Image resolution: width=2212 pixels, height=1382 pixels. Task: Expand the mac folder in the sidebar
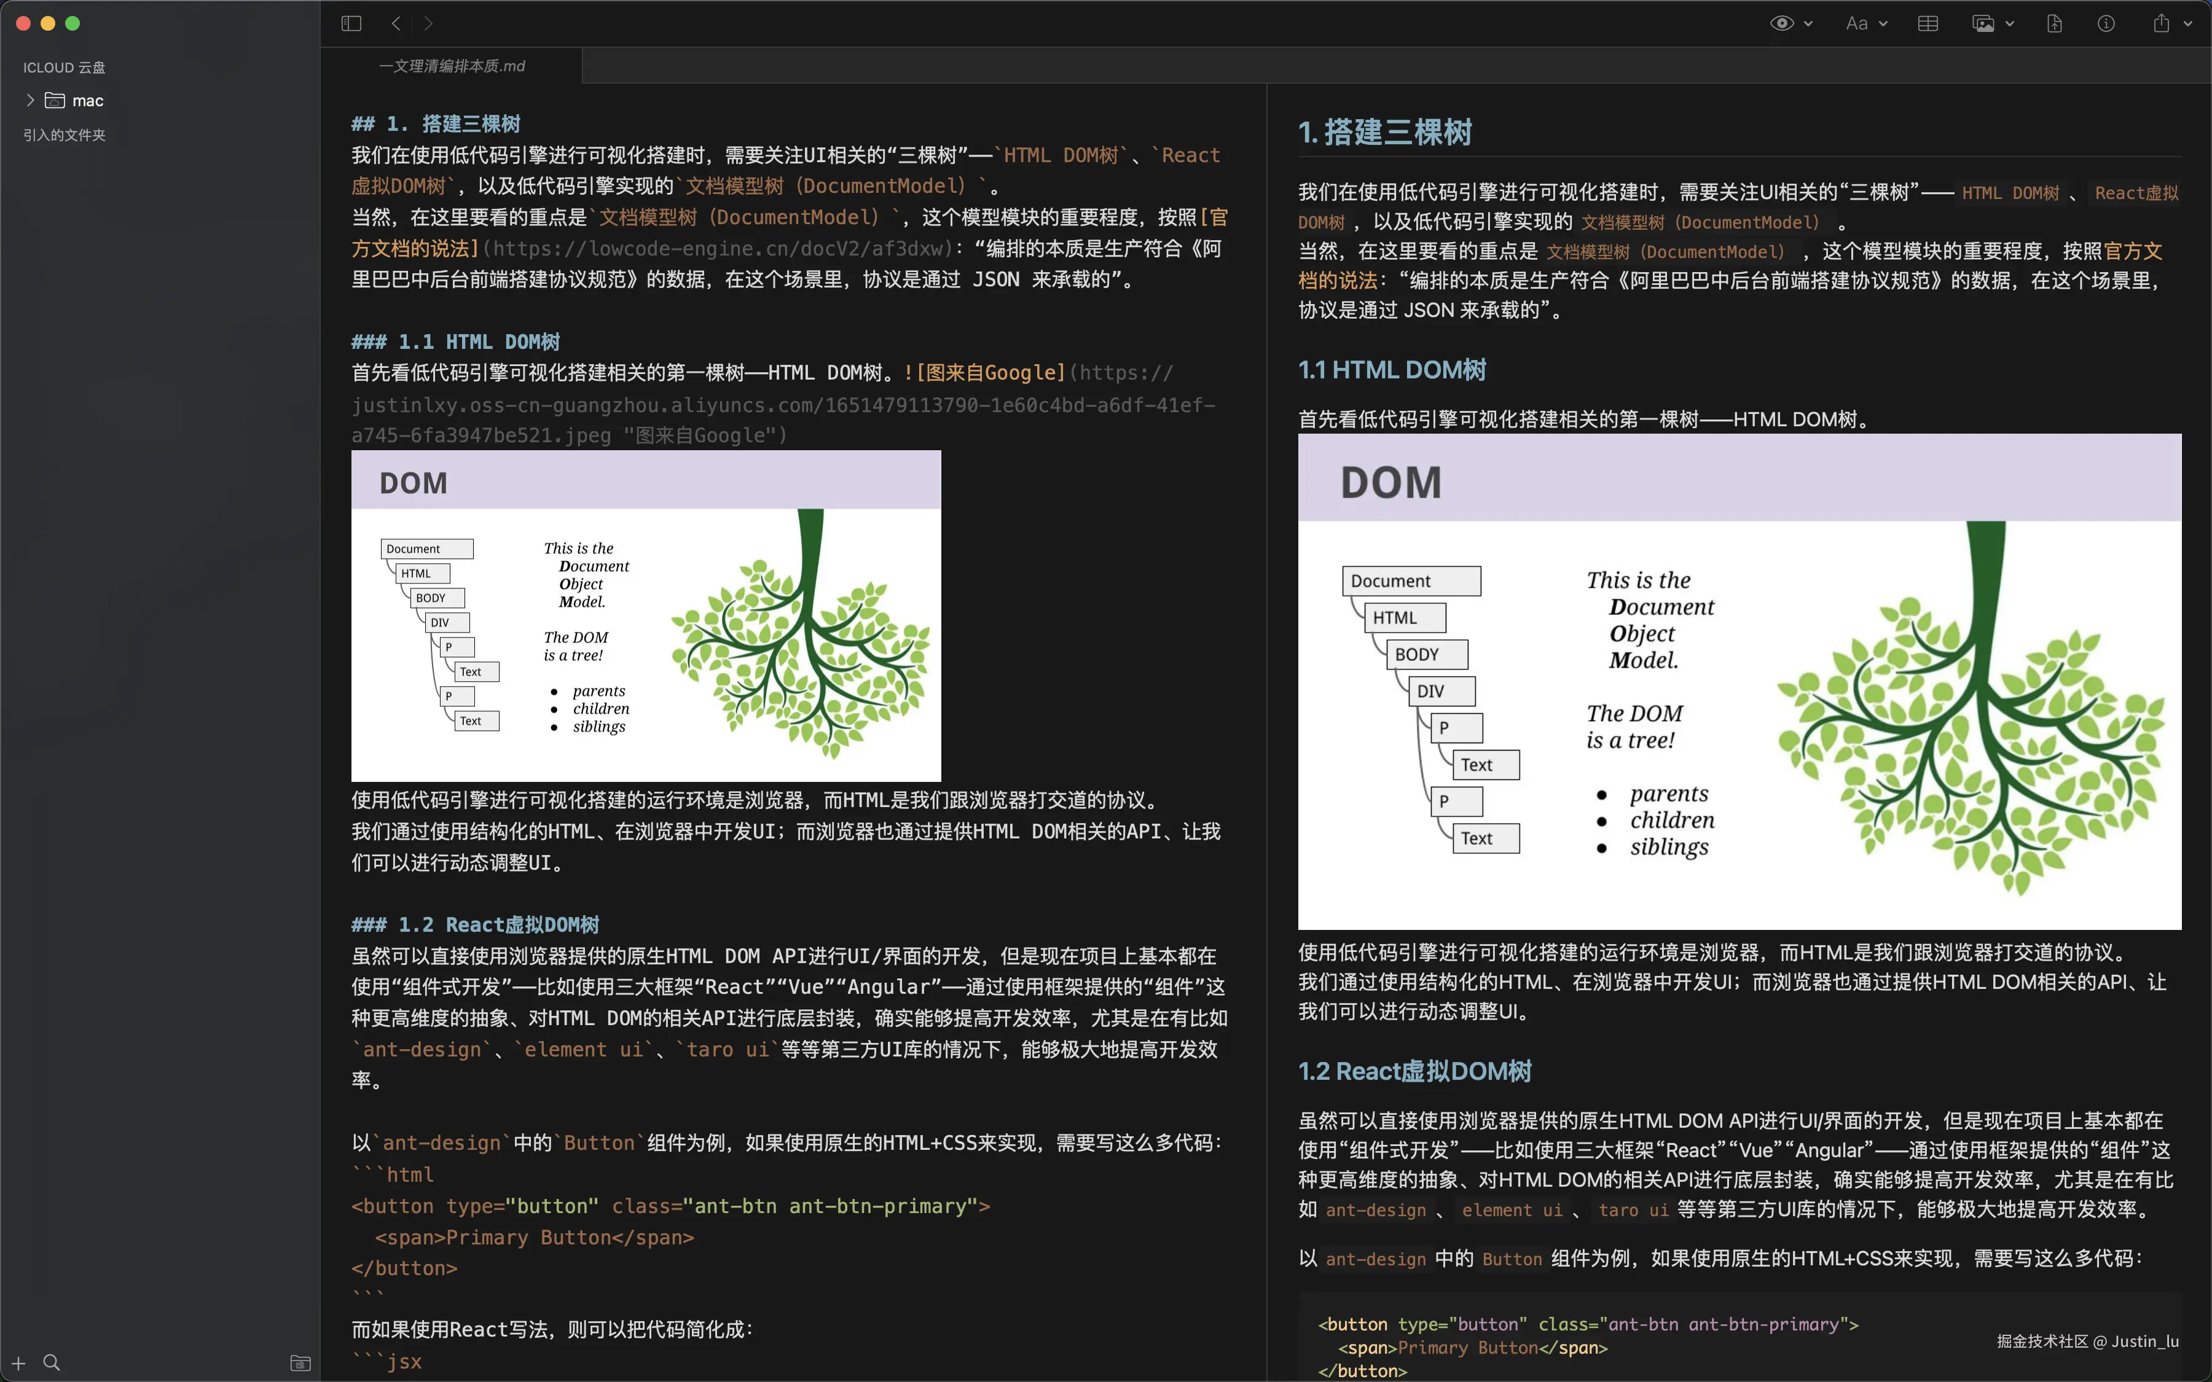(x=30, y=101)
